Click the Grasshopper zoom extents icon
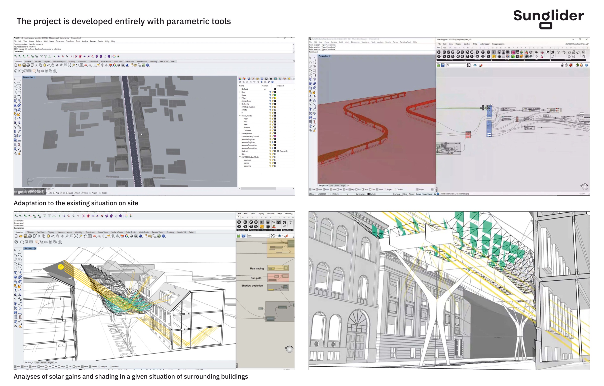 click(469, 65)
